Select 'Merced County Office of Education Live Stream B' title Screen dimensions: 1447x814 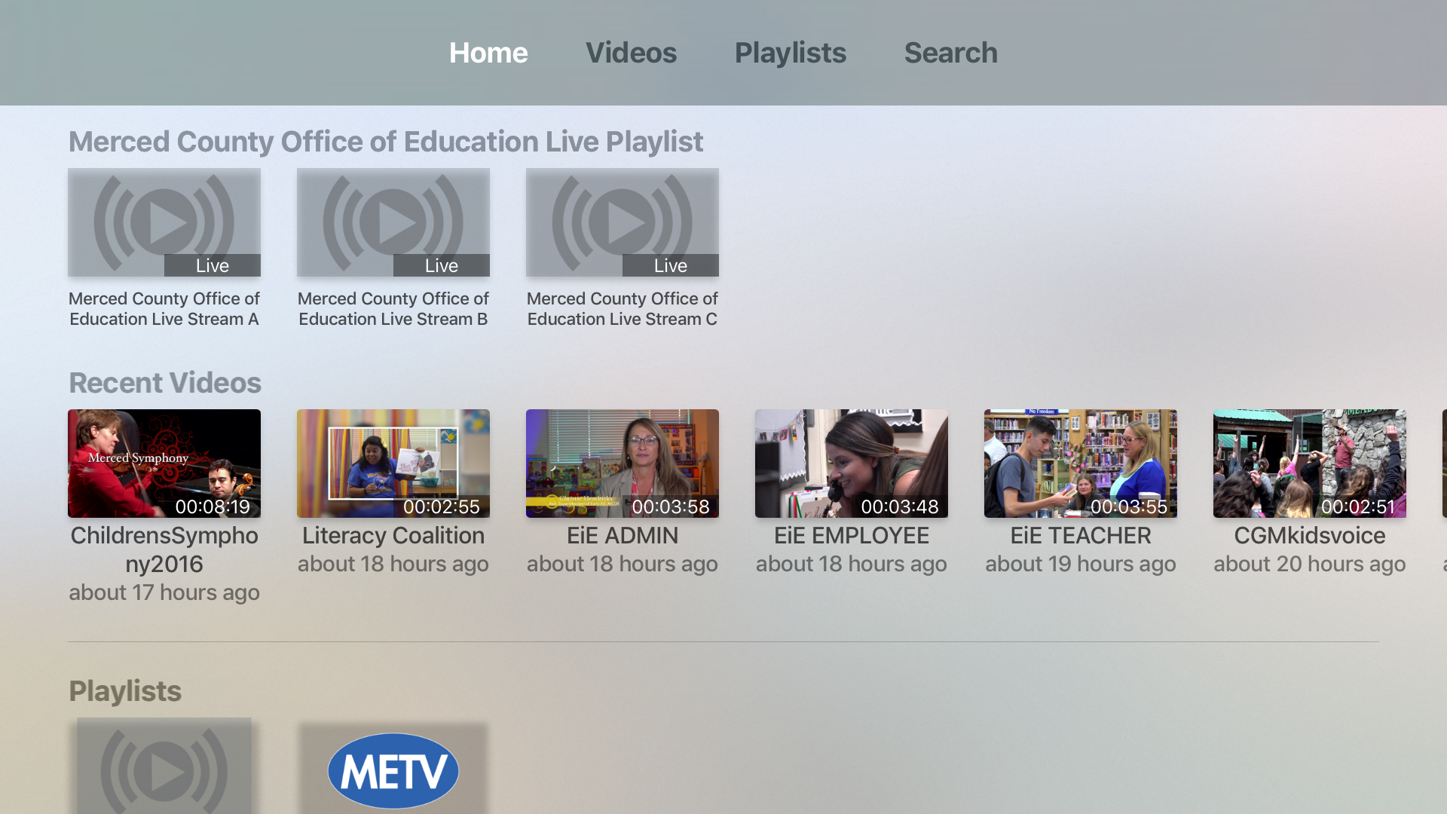click(x=393, y=309)
